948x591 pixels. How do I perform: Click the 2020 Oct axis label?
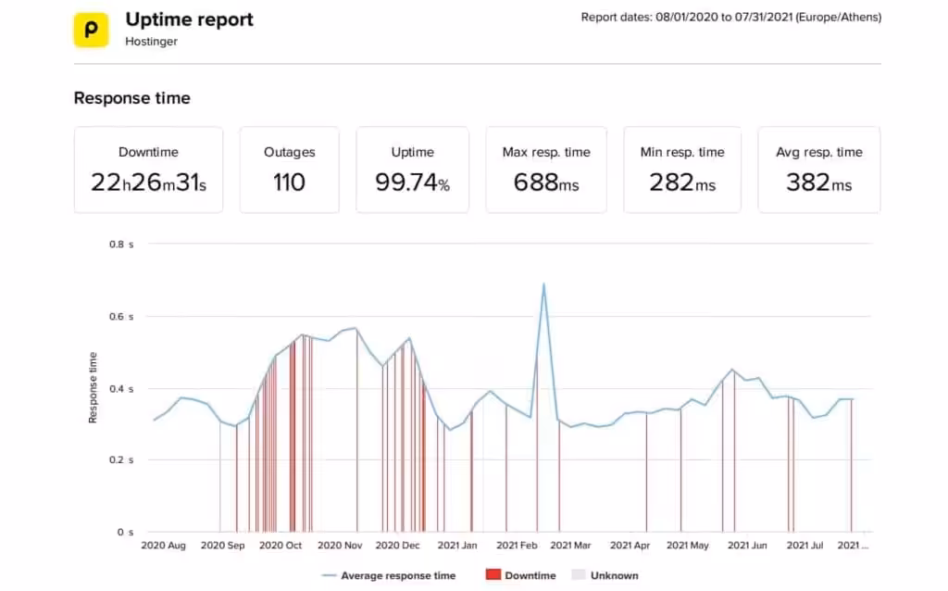(280, 546)
